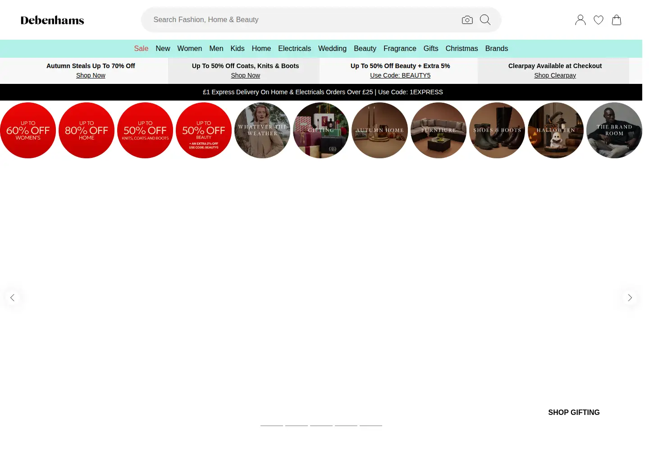Open the Halloween circle thumbnail

tap(556, 130)
